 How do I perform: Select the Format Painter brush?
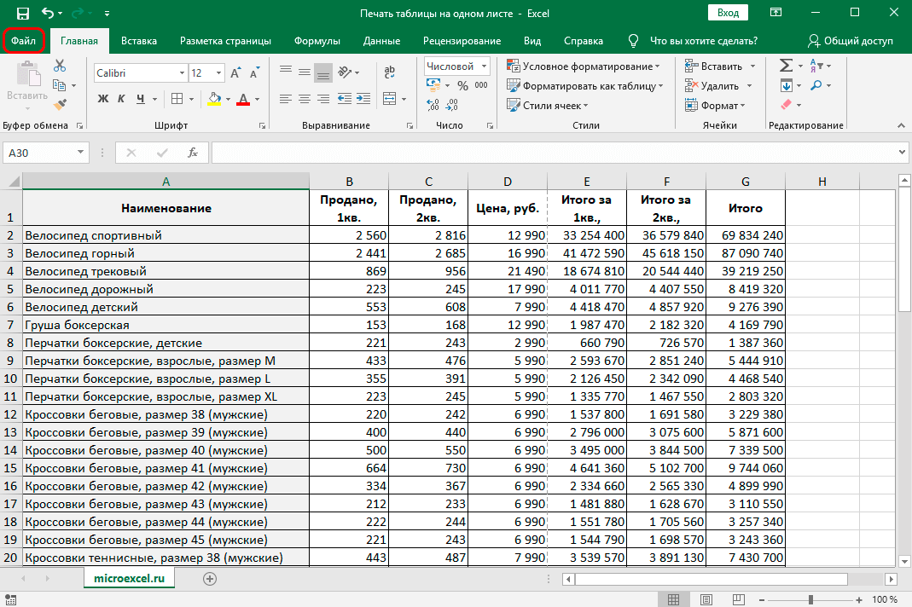coord(59,104)
